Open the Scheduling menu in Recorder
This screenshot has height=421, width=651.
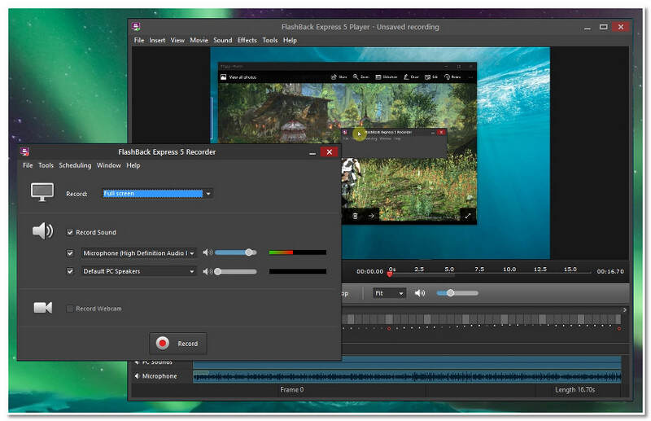(x=75, y=165)
